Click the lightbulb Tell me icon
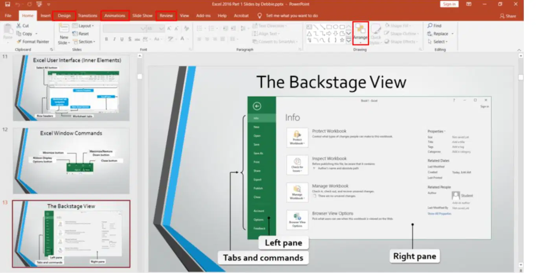 pyautogui.click(x=260, y=16)
